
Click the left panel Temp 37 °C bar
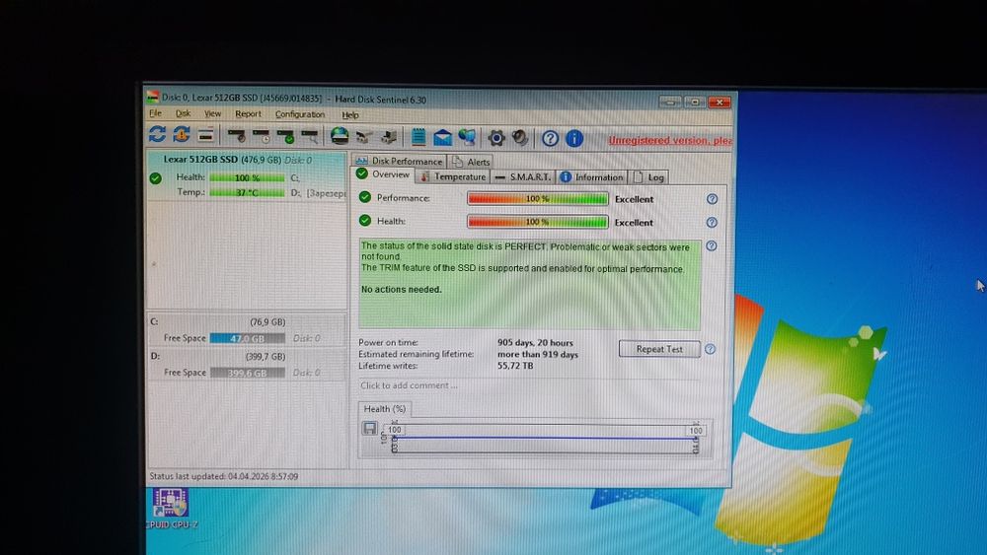[247, 193]
